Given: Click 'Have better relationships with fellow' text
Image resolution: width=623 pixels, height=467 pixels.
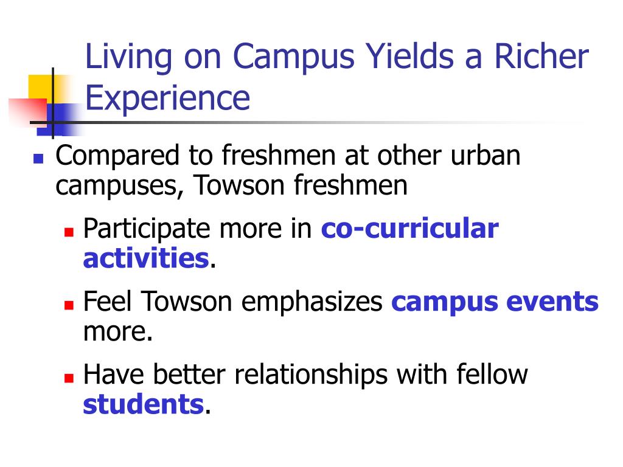Looking at the screenshot, I should tap(305, 375).
